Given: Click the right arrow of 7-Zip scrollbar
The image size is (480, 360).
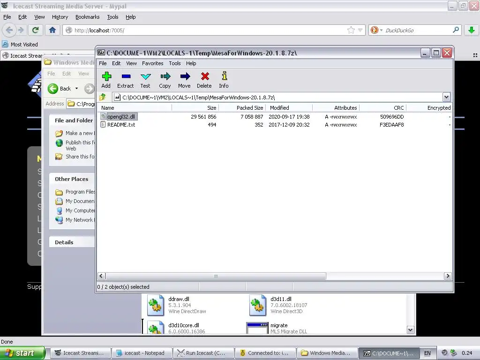Looking at the screenshot, I should coord(448,276).
